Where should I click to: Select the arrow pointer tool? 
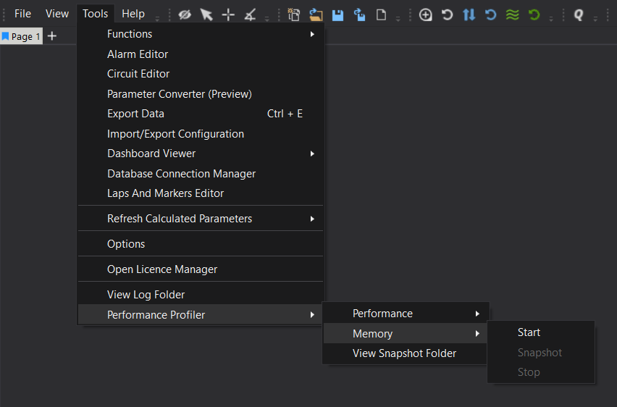coord(206,14)
